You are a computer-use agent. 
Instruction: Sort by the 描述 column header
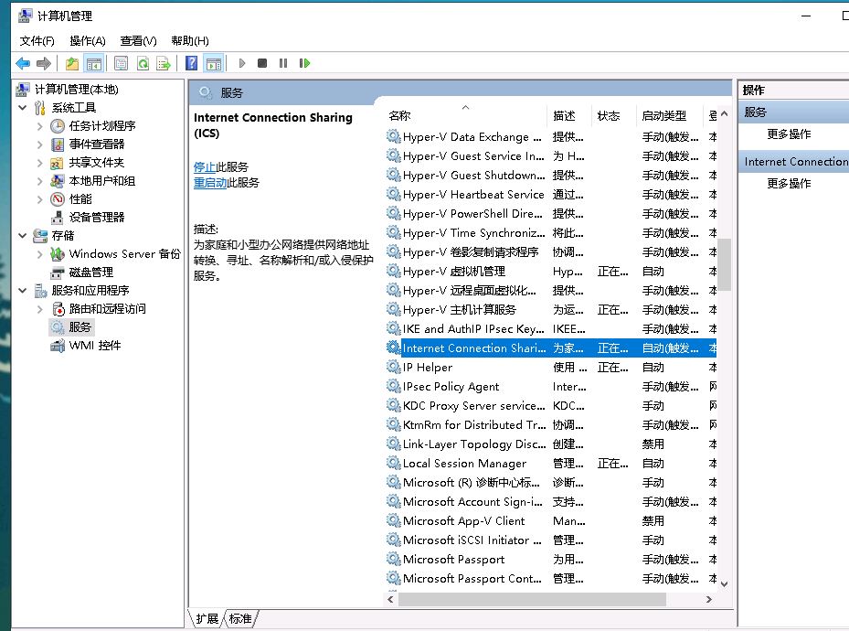(x=569, y=115)
